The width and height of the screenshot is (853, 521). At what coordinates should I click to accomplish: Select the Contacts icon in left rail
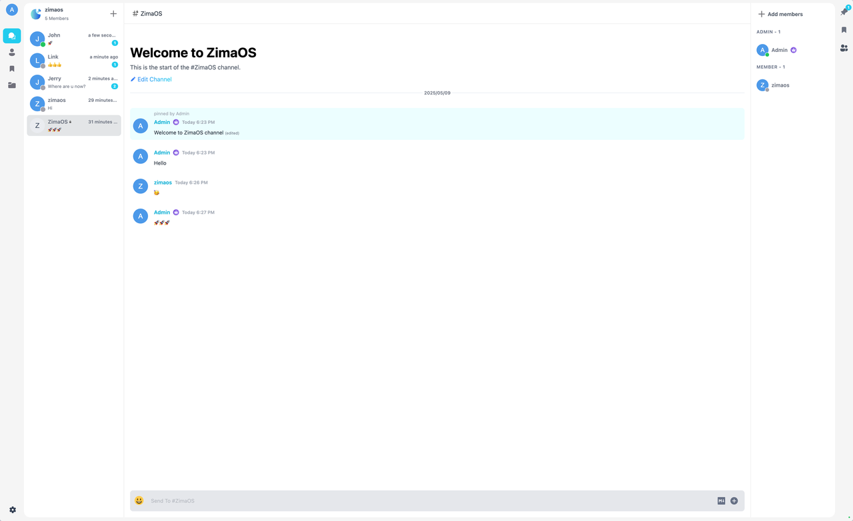pos(11,52)
